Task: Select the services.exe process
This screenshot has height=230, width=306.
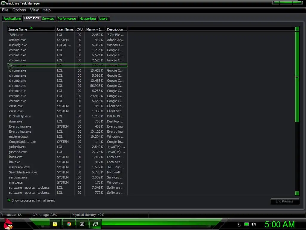Action: (x=67, y=177)
